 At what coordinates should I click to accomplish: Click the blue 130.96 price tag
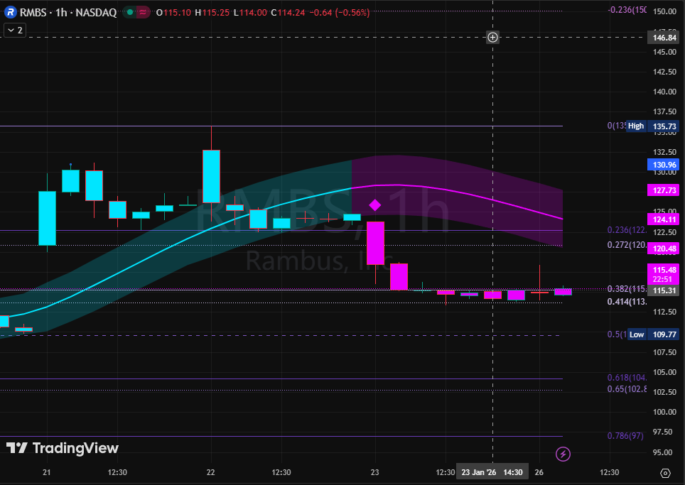663,165
